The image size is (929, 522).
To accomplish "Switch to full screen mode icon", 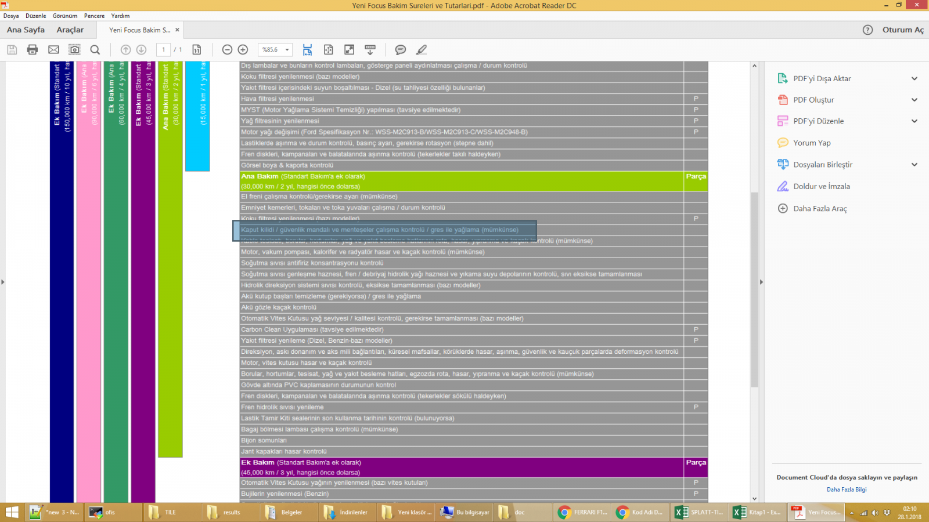I will click(350, 50).
